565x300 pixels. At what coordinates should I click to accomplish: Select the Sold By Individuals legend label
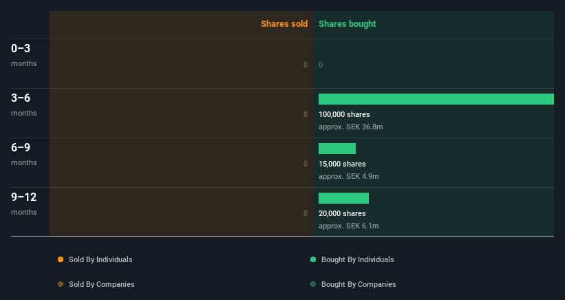click(100, 259)
